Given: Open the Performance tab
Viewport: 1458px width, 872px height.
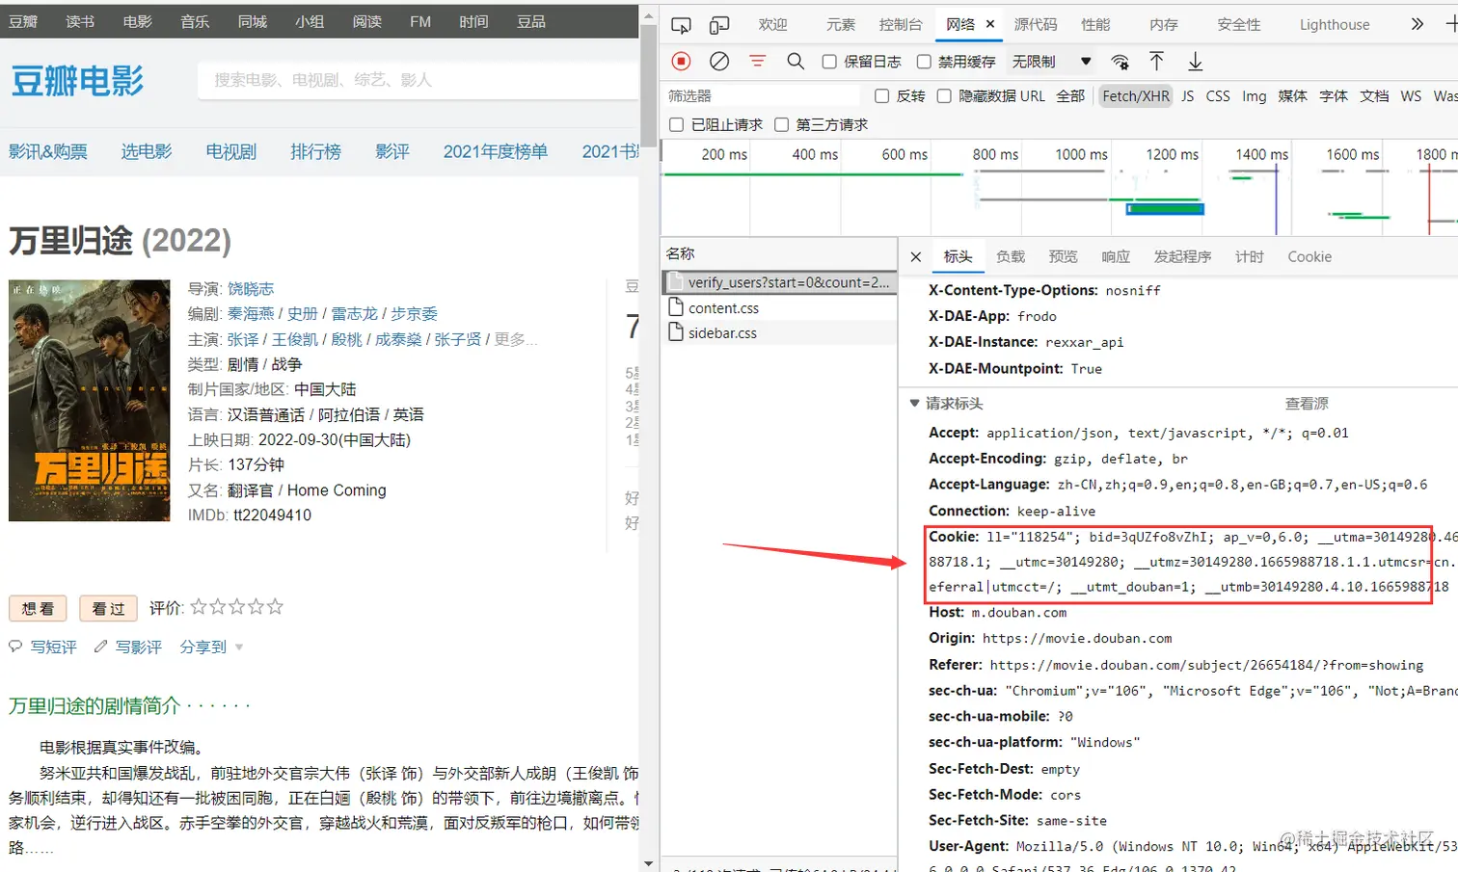Looking at the screenshot, I should click(x=1095, y=24).
